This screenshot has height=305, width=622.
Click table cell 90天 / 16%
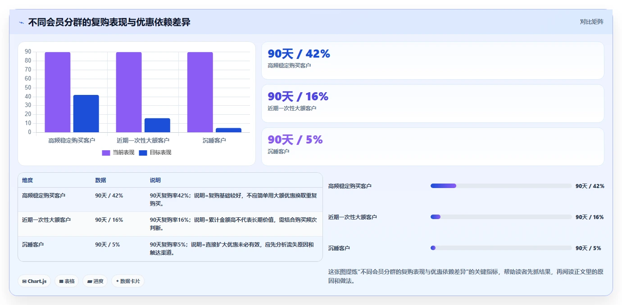pyautogui.click(x=109, y=220)
